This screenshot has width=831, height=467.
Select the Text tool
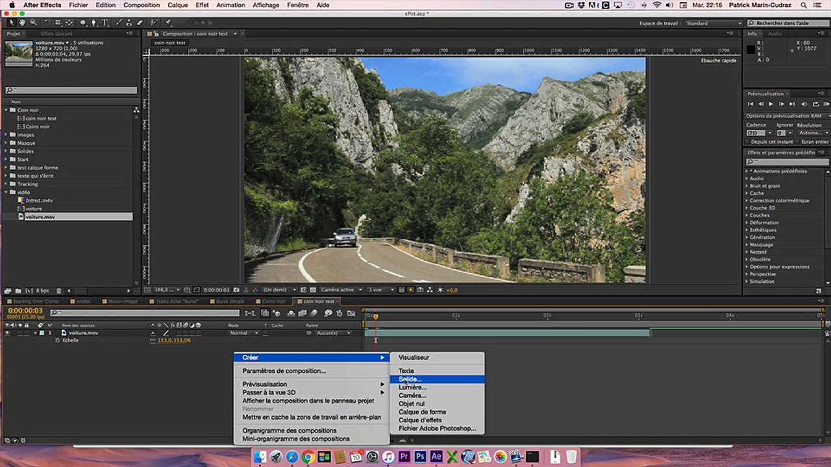[x=105, y=23]
